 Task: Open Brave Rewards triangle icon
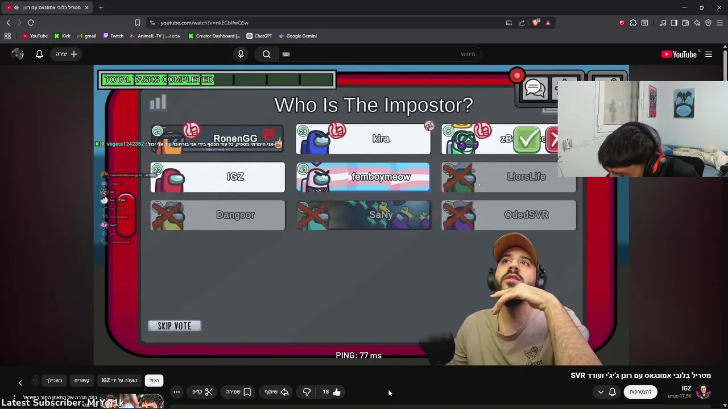point(548,23)
